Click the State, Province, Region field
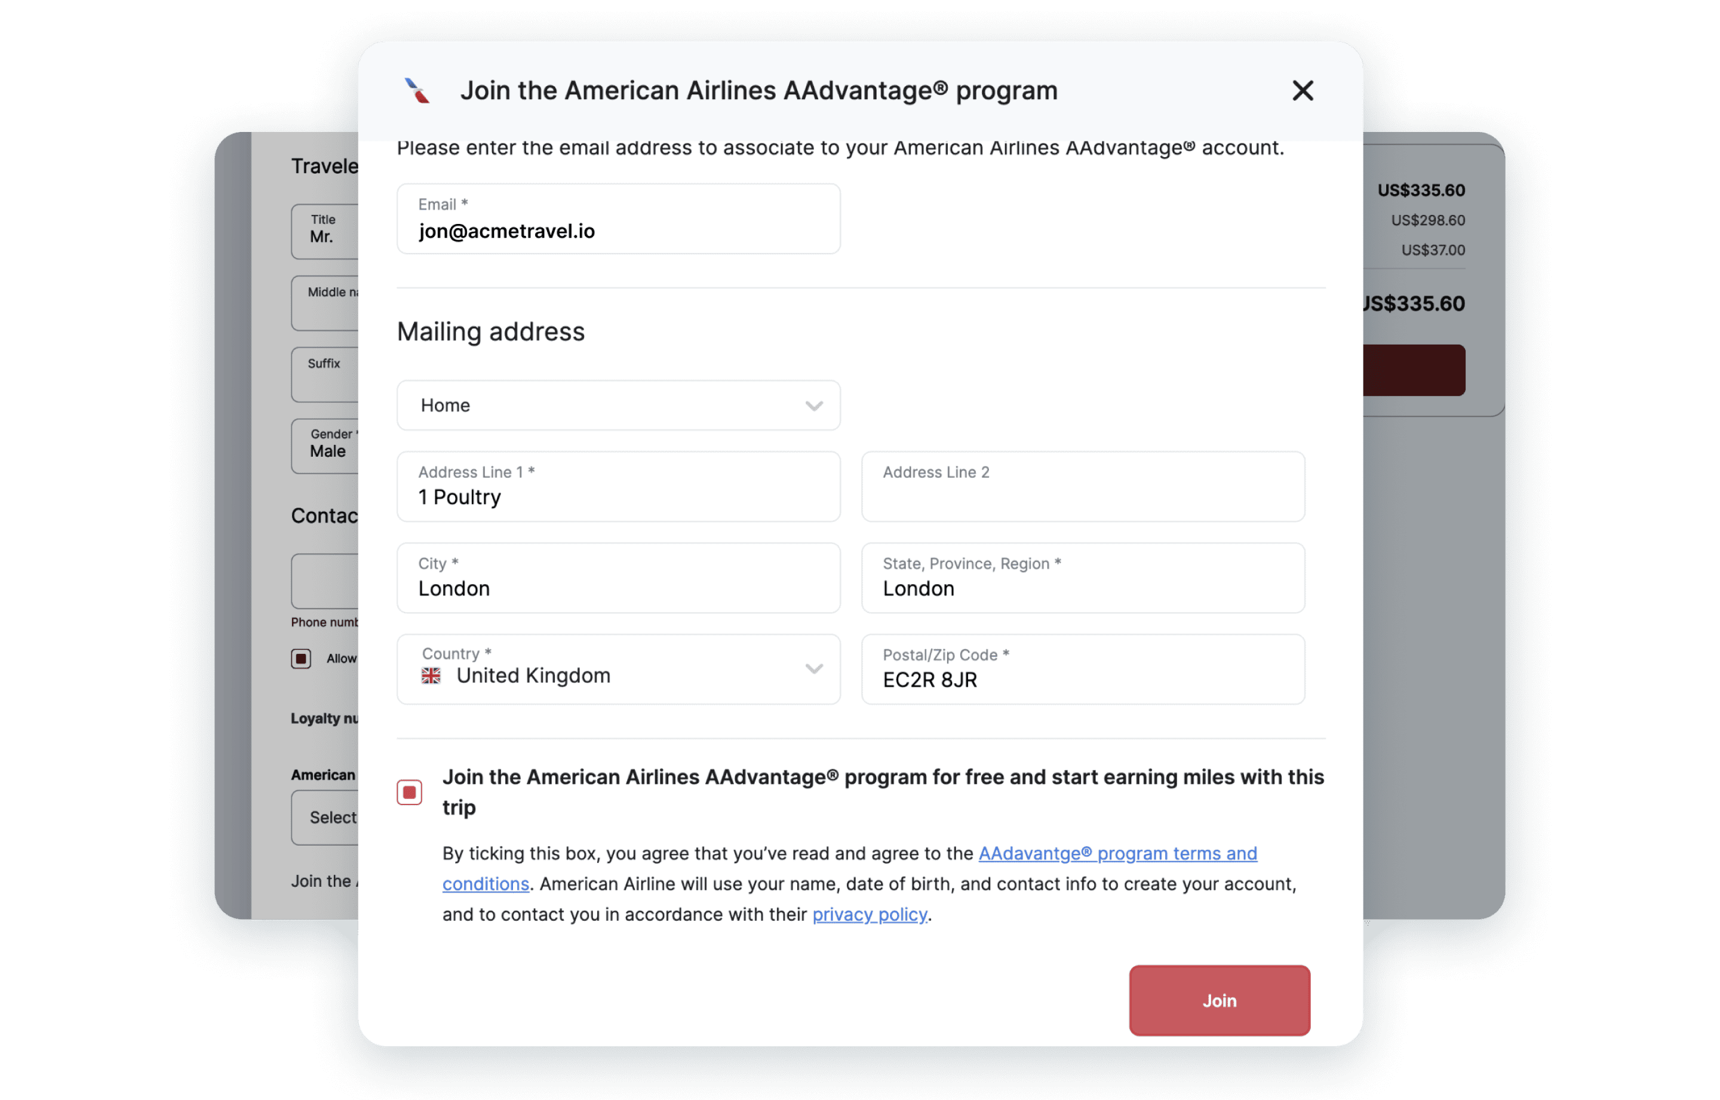 (1083, 578)
